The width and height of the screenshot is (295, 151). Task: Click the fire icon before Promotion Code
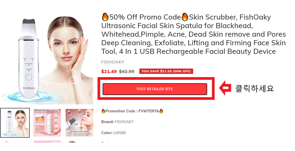pos(103,111)
